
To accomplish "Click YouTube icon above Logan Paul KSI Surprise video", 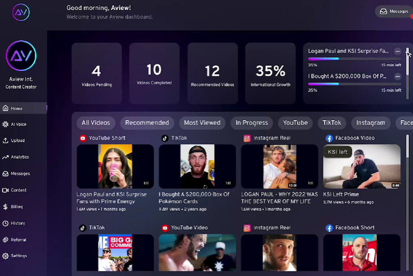I will pyautogui.click(x=83, y=138).
